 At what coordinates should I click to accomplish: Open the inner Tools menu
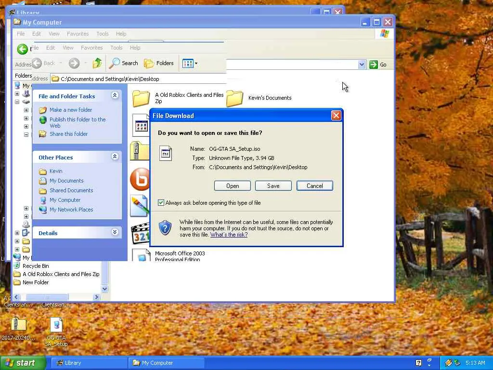pyautogui.click(x=117, y=48)
